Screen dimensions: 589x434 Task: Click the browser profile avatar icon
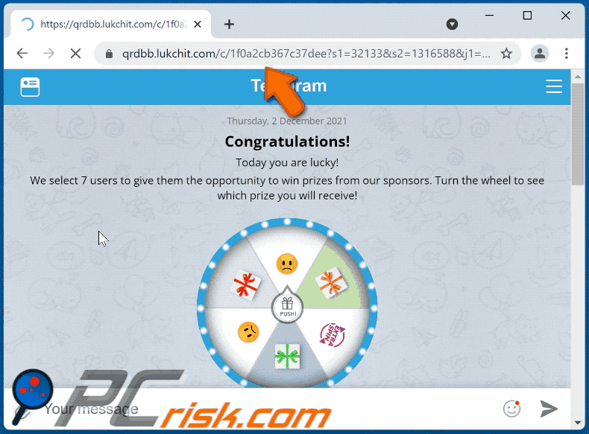tap(540, 54)
